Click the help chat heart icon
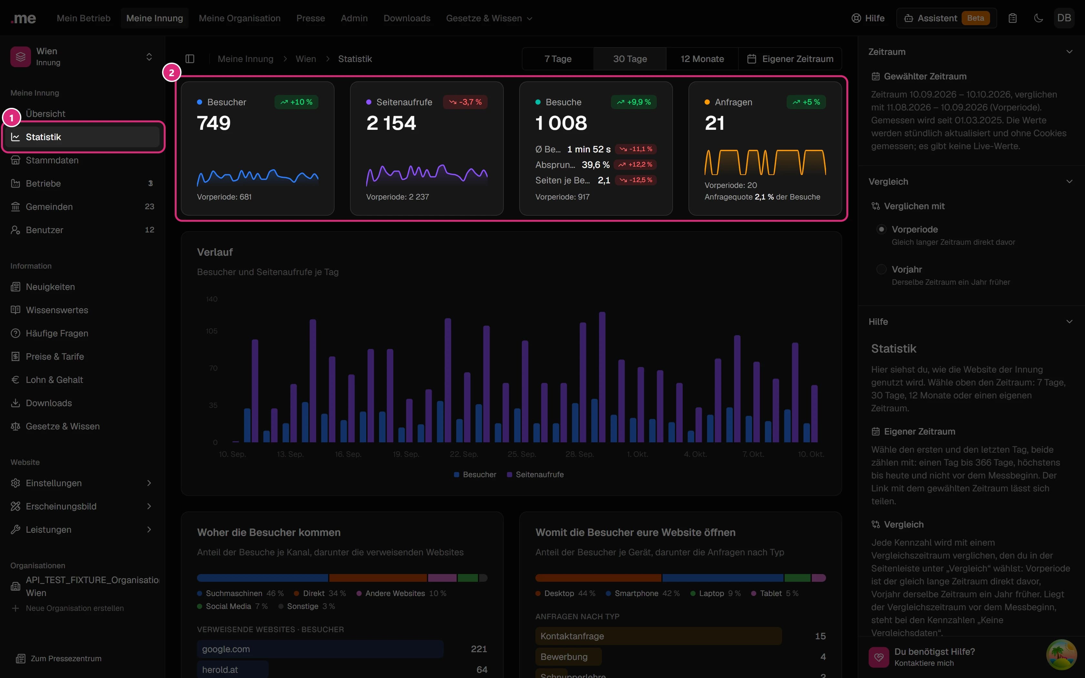Screen dimensions: 1085x678 click(x=879, y=657)
